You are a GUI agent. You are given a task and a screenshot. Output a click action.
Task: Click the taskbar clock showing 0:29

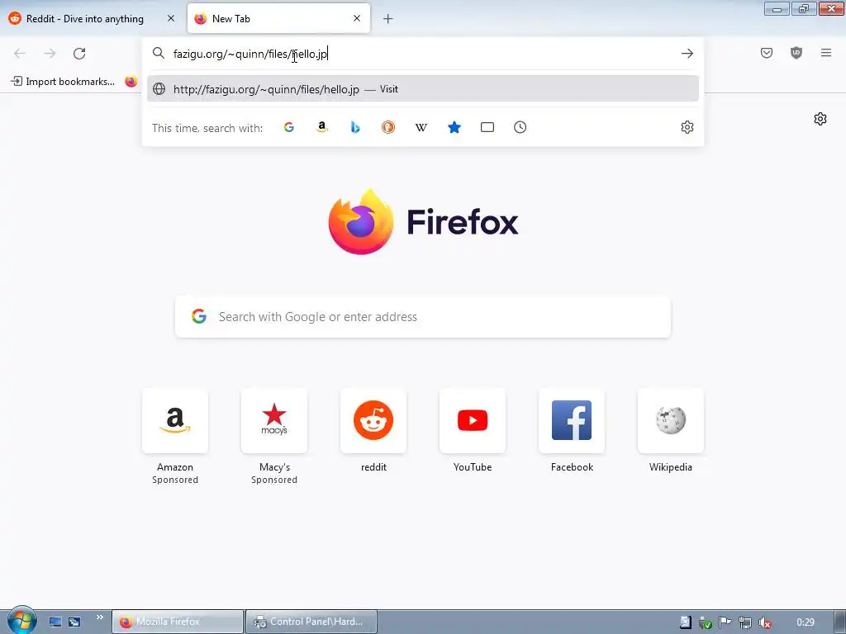(x=805, y=622)
